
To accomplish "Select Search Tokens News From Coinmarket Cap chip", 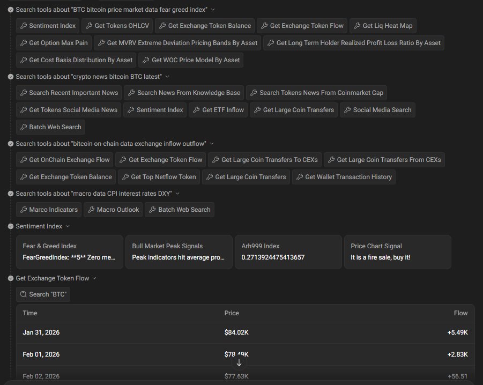I will click(317, 93).
